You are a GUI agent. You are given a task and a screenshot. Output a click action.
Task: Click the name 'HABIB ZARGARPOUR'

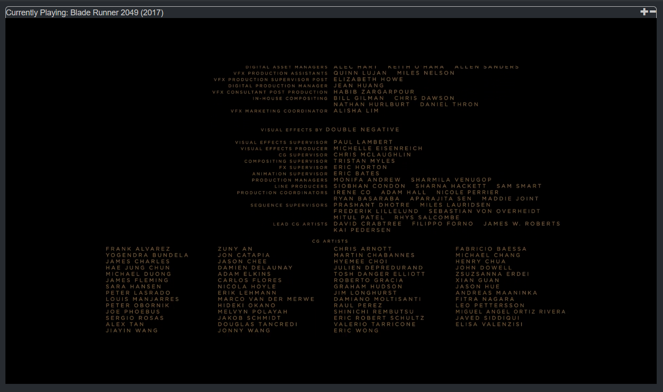pos(374,91)
